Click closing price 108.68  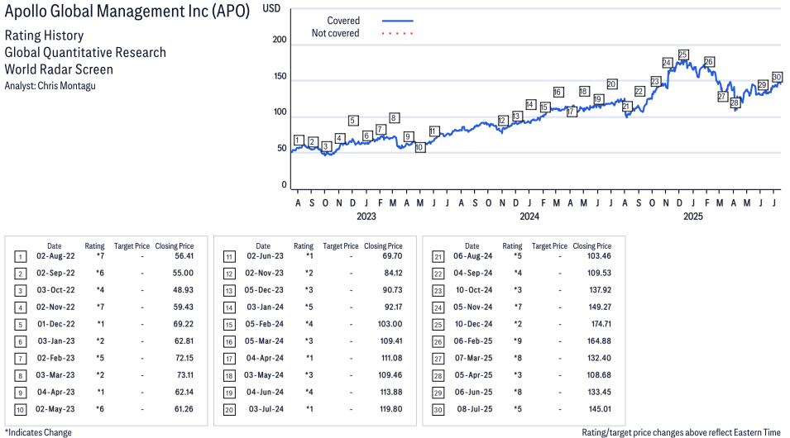(599, 375)
